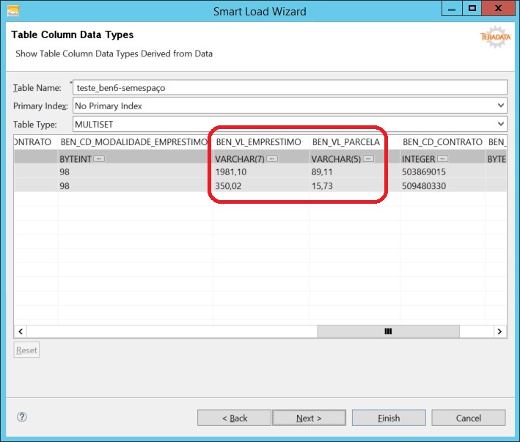
Task: Go back using the Back button
Action: 235,418
